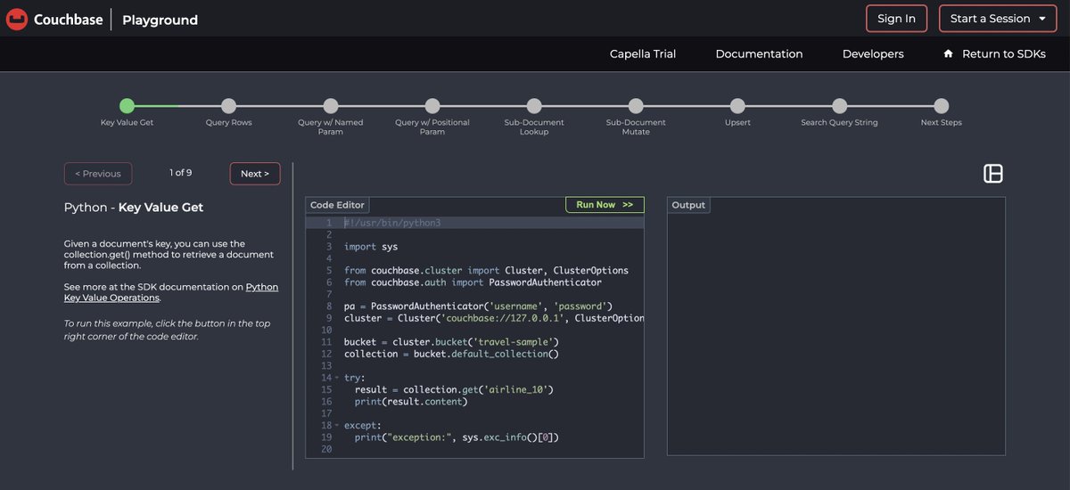Click 'from couchbase.cluster import' line
This screenshot has width=1070, height=490.
click(x=486, y=270)
